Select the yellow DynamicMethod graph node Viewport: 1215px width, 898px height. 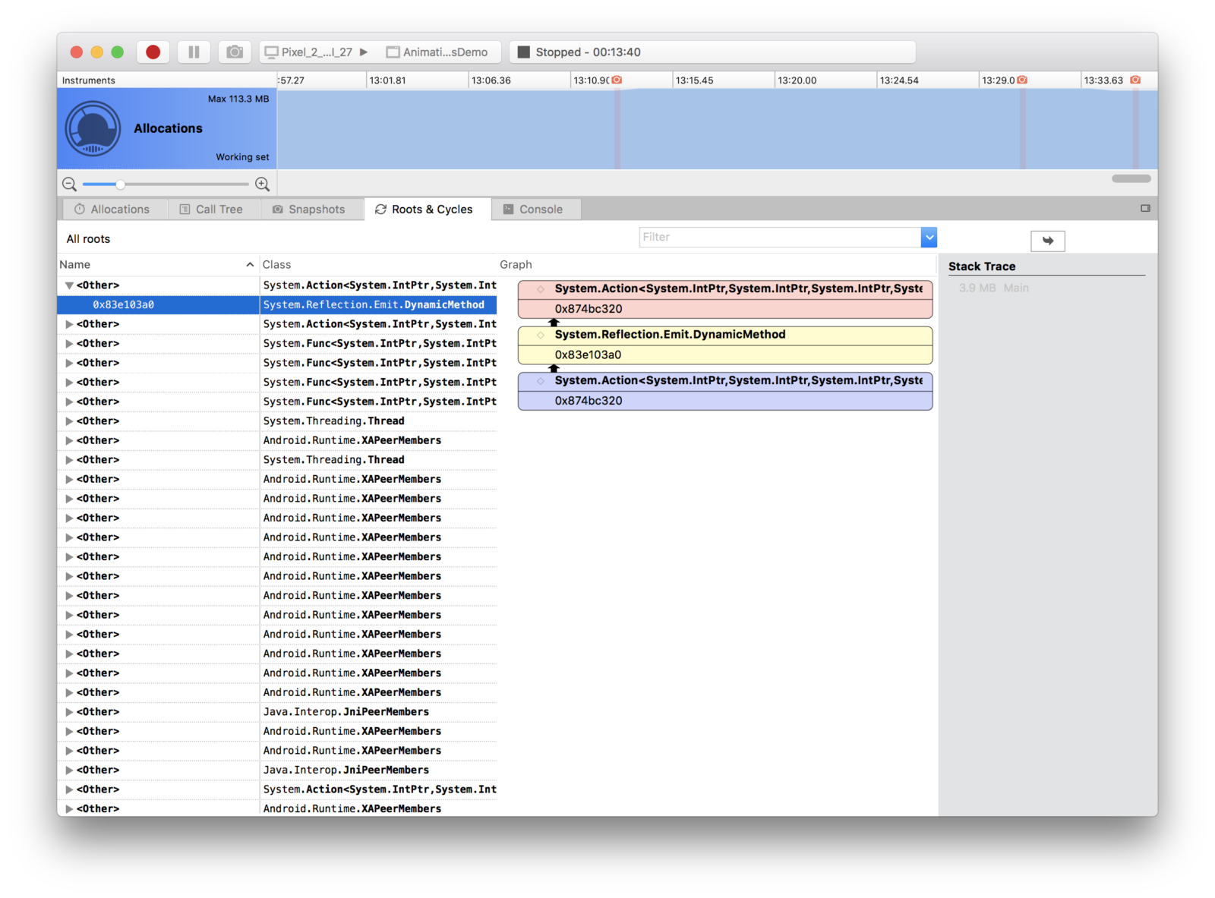click(x=725, y=345)
